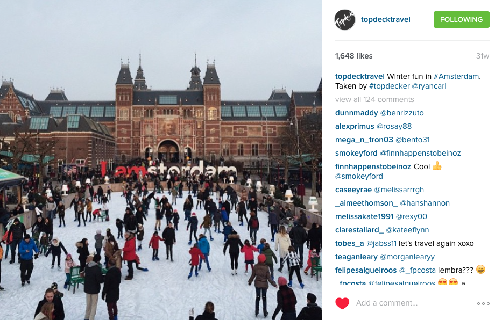Open the #Amsterdam hashtag

pos(456,76)
